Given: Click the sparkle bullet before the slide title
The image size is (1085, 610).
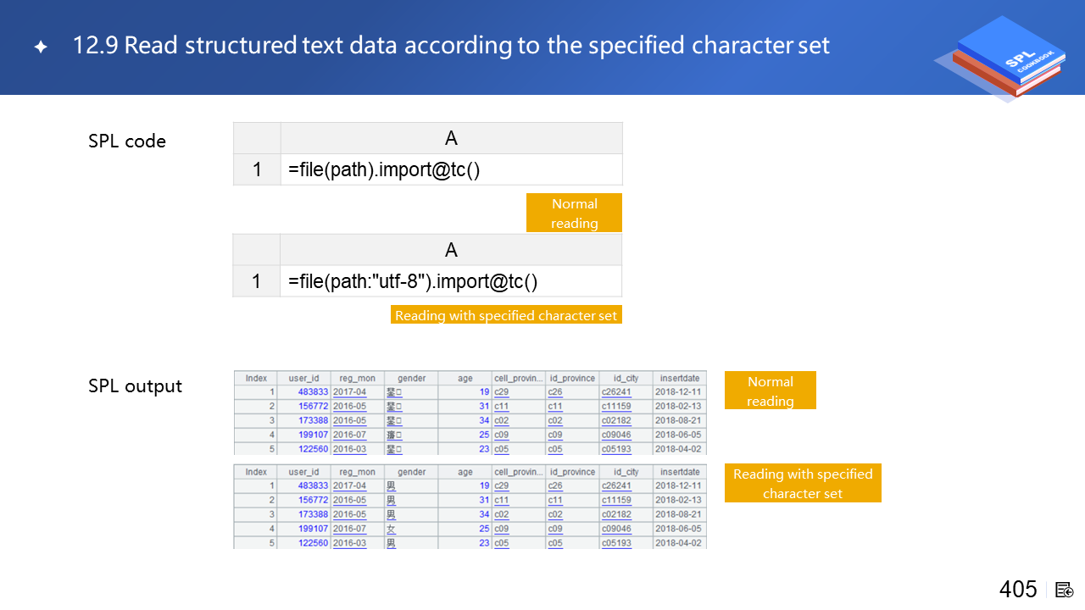Looking at the screenshot, I should click(x=41, y=47).
